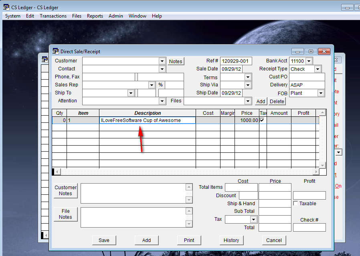Click the Customer Notes button
Viewport: 360px width, 256px height.
pyautogui.click(x=65, y=190)
